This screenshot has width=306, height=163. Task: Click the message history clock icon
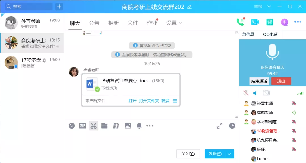232,126
